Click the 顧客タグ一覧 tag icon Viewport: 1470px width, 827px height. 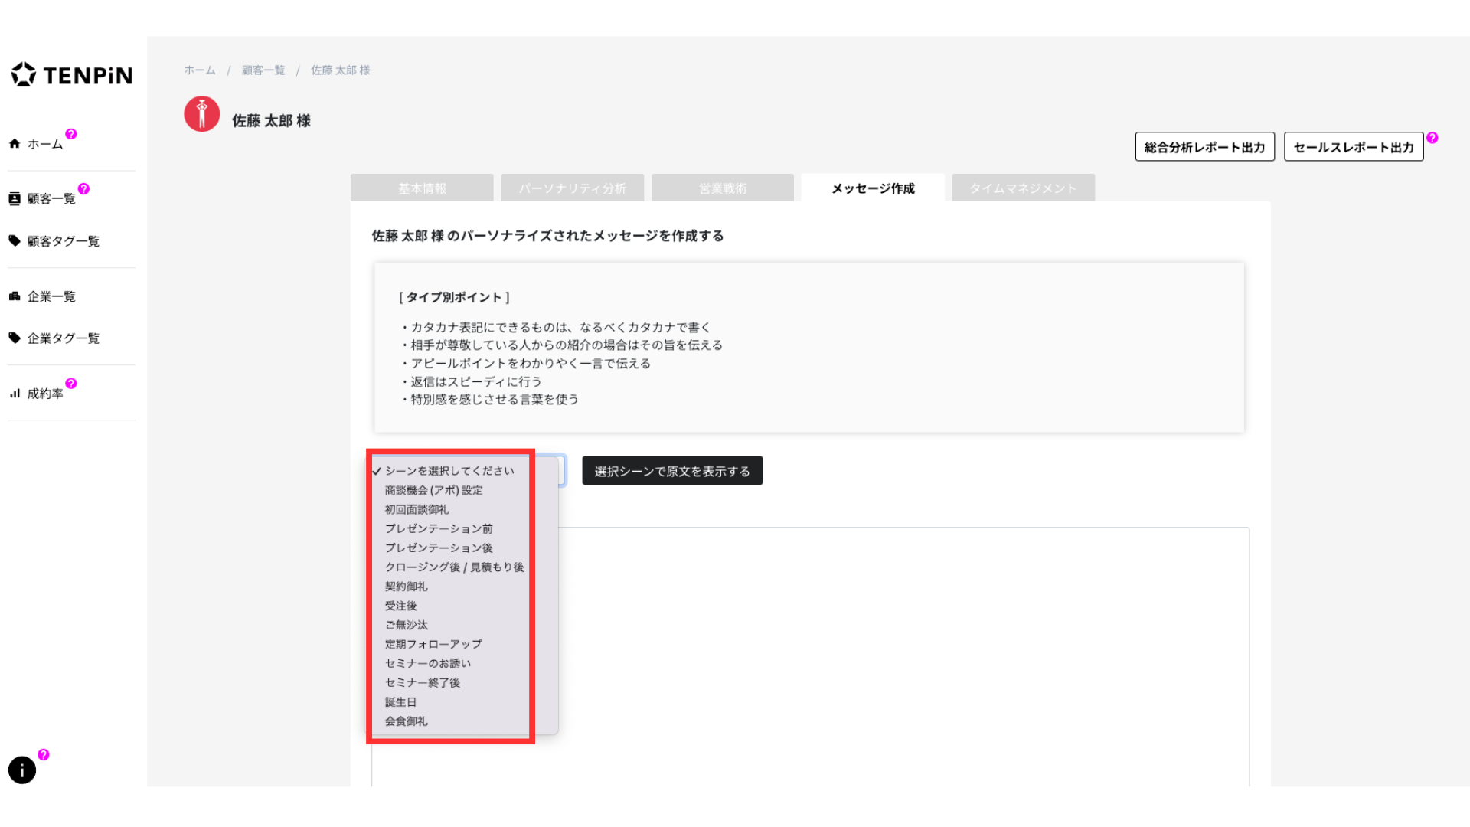pos(15,240)
